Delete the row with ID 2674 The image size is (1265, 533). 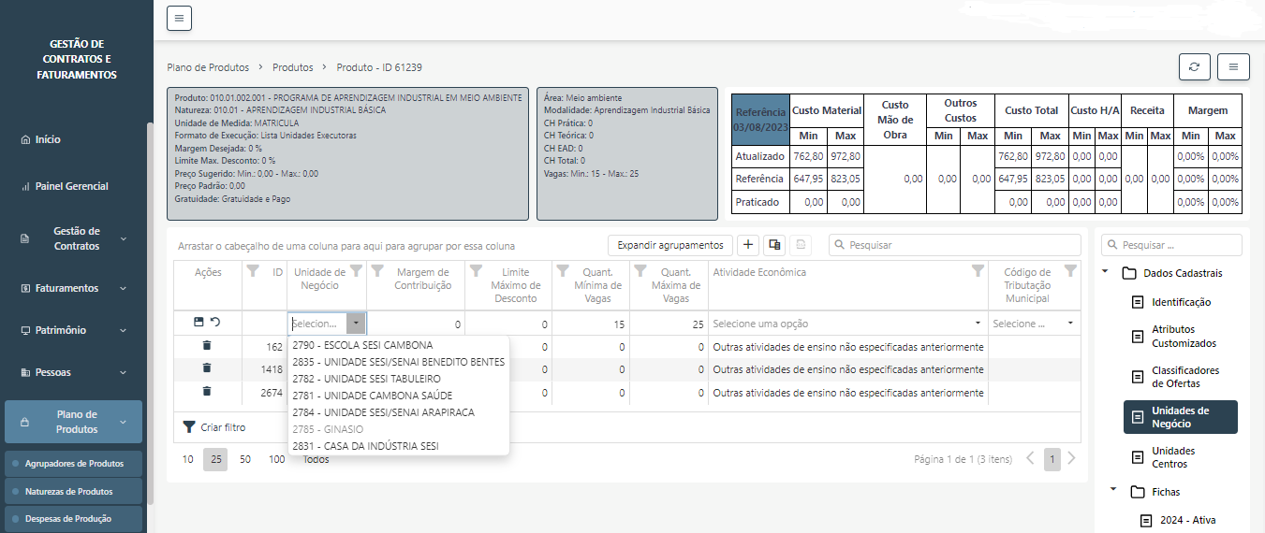[x=207, y=392]
